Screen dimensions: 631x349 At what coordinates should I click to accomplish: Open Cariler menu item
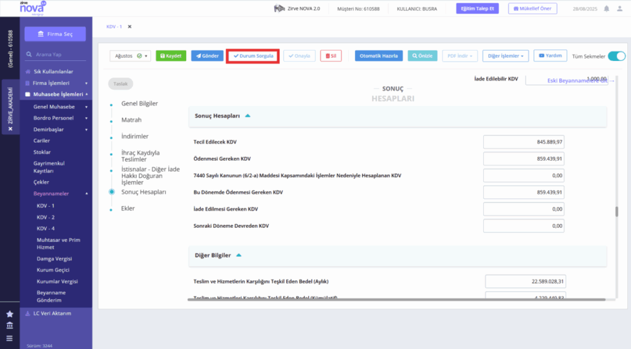(42, 141)
